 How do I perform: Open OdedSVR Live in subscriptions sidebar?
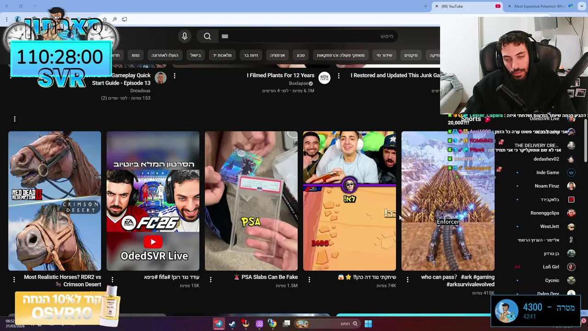544,119
